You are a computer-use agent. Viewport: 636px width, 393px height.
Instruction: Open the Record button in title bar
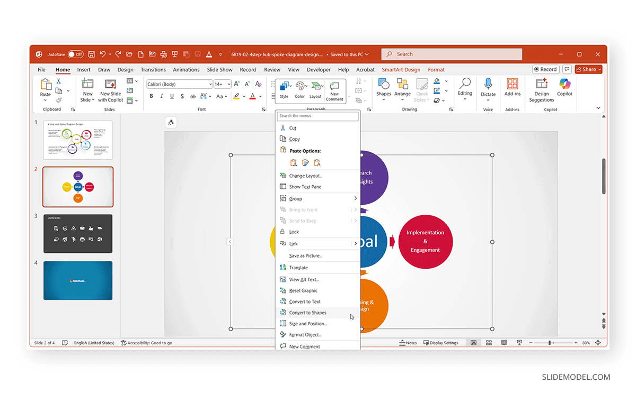pyautogui.click(x=545, y=69)
